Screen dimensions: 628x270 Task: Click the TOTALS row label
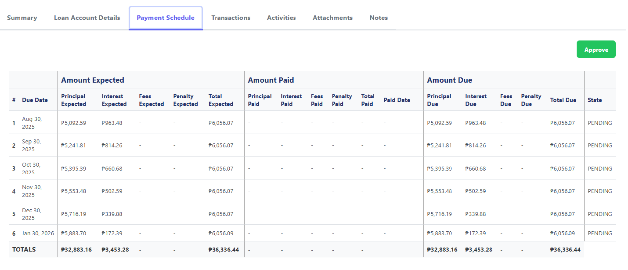[24, 250]
